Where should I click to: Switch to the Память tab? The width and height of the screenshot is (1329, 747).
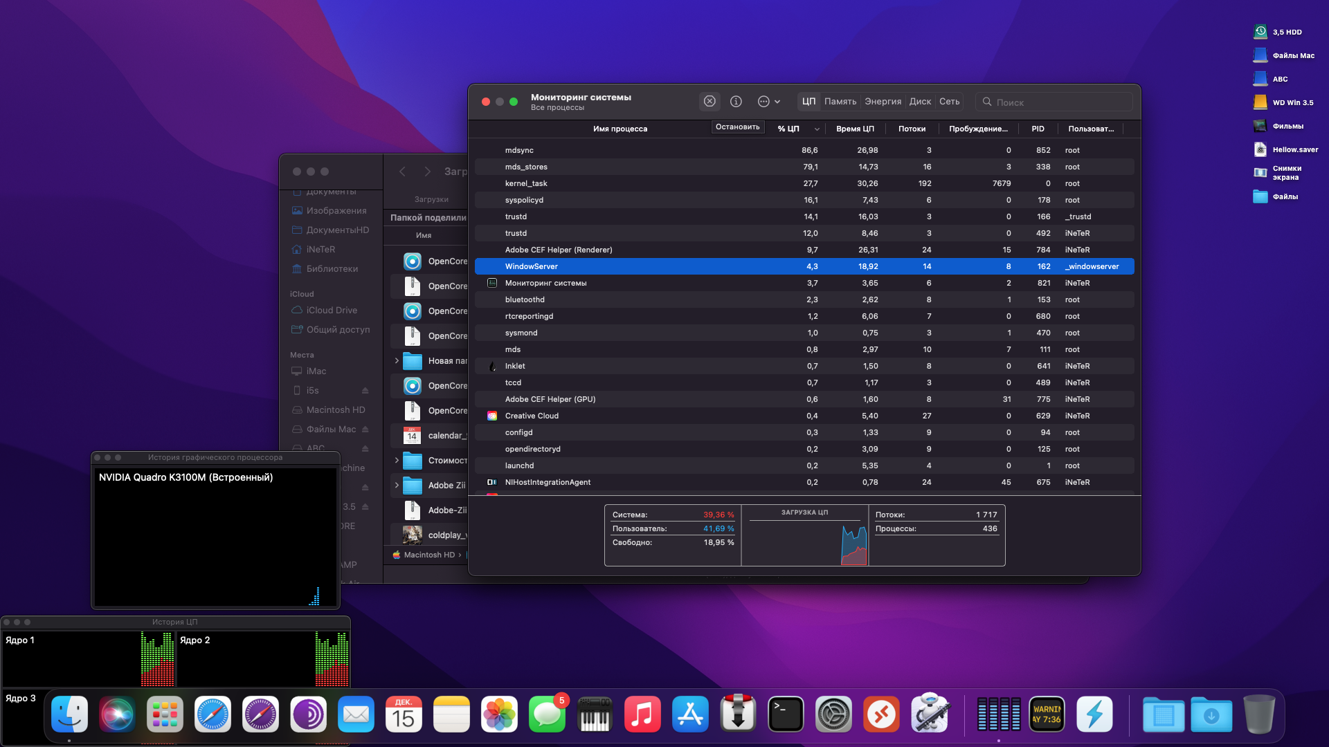tap(840, 102)
